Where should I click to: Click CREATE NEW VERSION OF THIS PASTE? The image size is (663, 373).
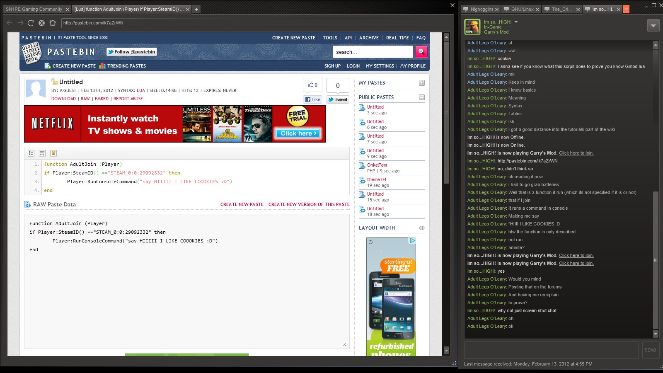click(309, 204)
